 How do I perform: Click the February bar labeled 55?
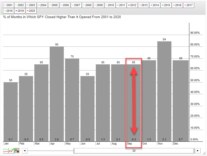point(26,109)
